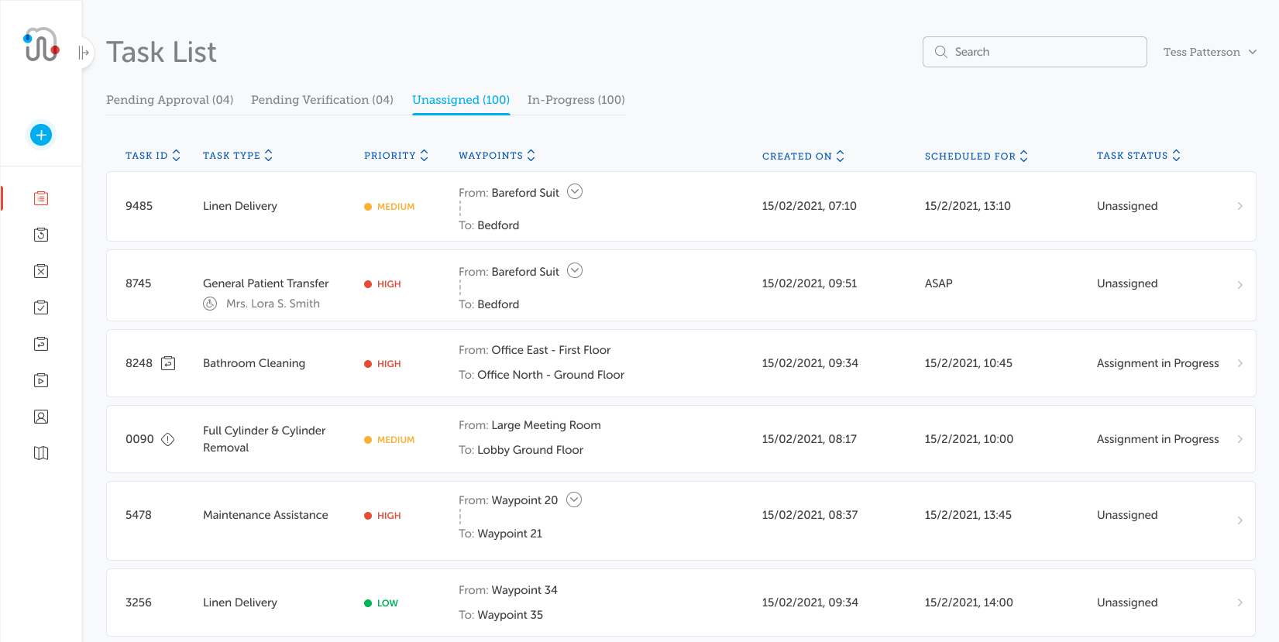Open the cancelled tasks X-clipboard sidebar icon
Screen dimensions: 1279x642
click(41, 271)
